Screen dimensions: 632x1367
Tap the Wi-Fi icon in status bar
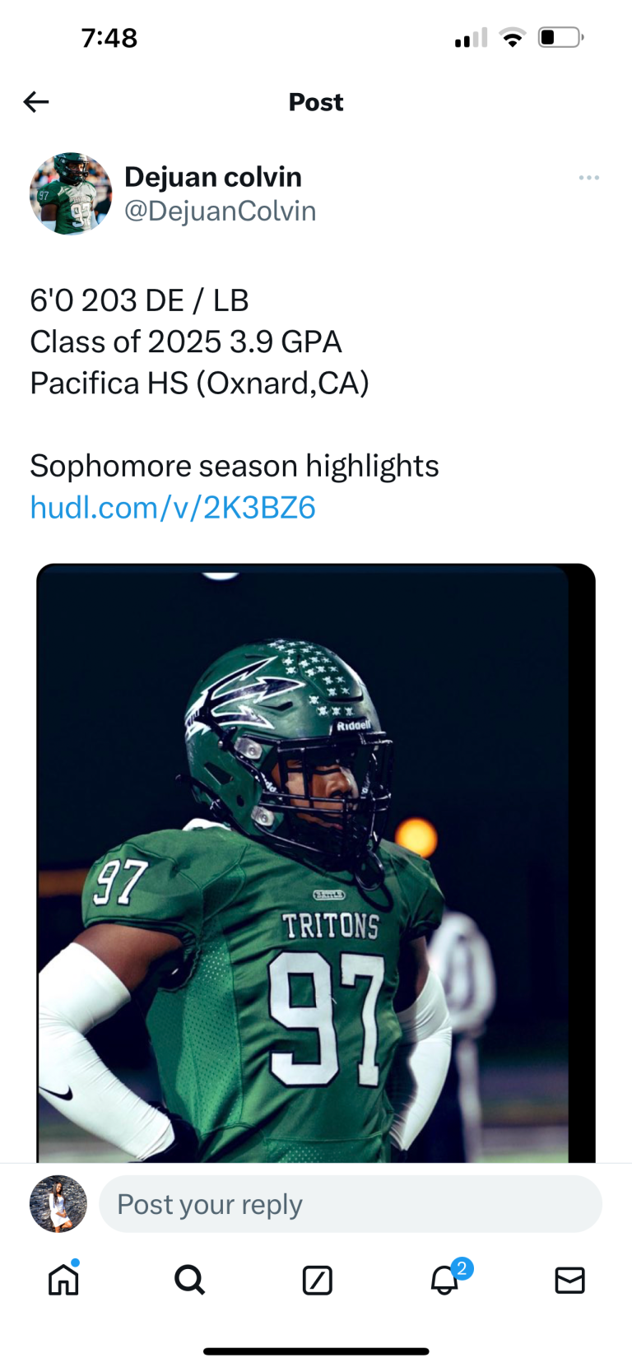513,38
